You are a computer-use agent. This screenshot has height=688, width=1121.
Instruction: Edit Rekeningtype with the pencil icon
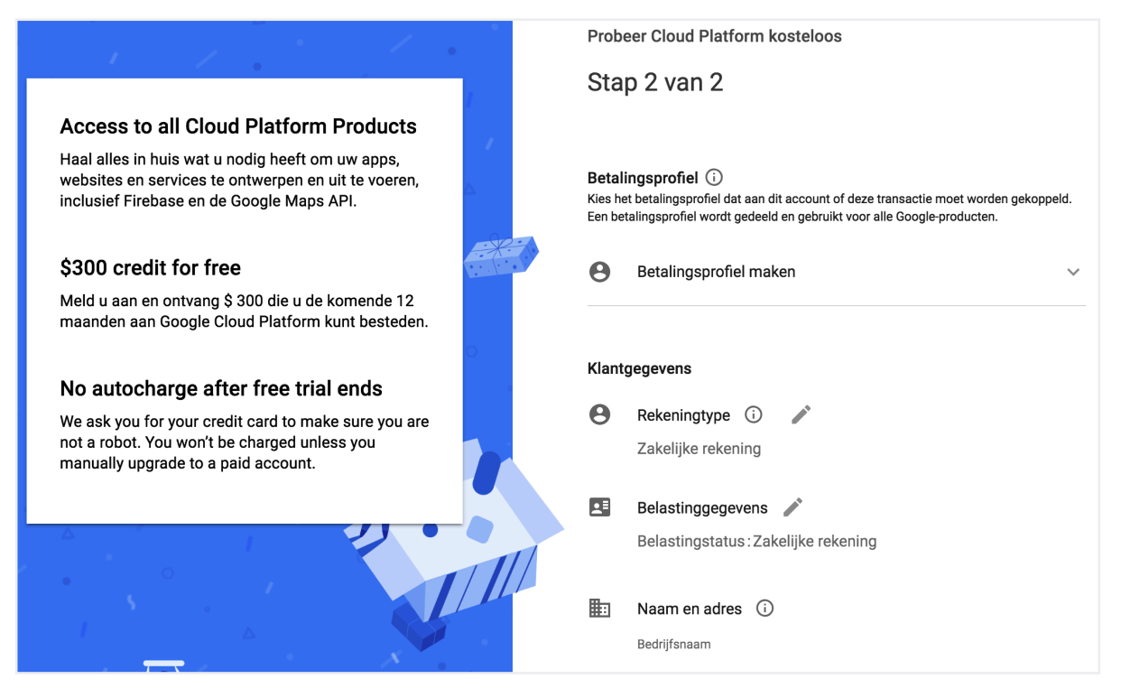(x=801, y=414)
